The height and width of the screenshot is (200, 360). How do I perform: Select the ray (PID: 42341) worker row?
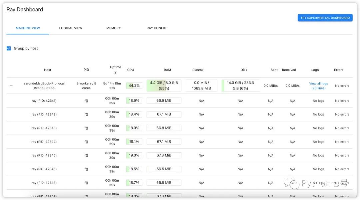pyautogui.click(x=44, y=101)
